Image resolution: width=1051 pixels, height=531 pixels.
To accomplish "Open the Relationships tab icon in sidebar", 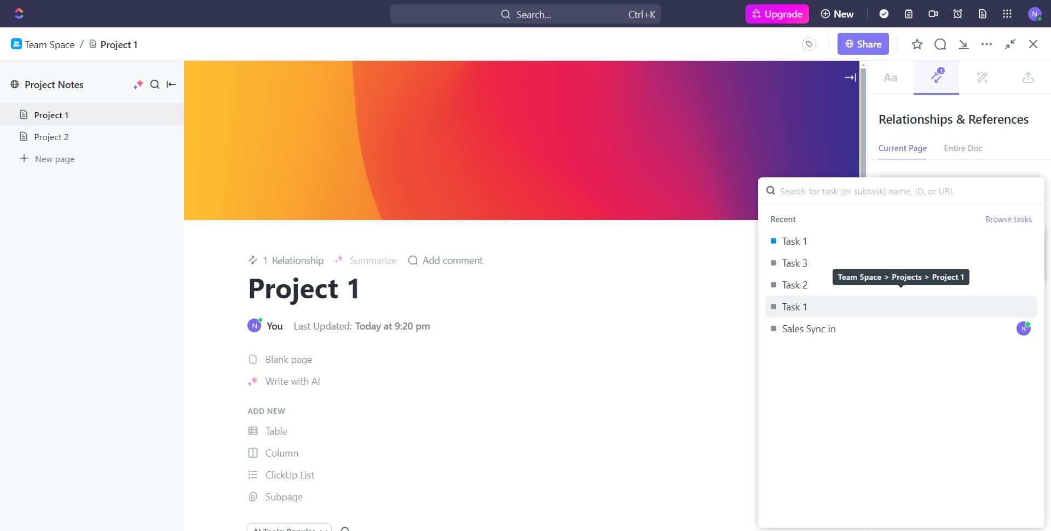I will [936, 77].
